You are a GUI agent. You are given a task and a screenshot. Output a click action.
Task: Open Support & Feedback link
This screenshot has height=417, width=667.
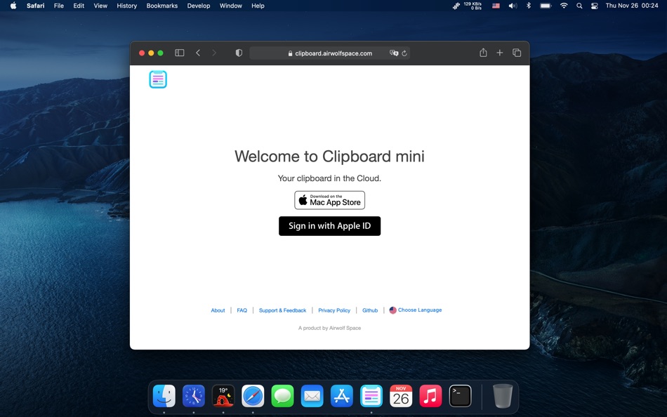pos(282,310)
